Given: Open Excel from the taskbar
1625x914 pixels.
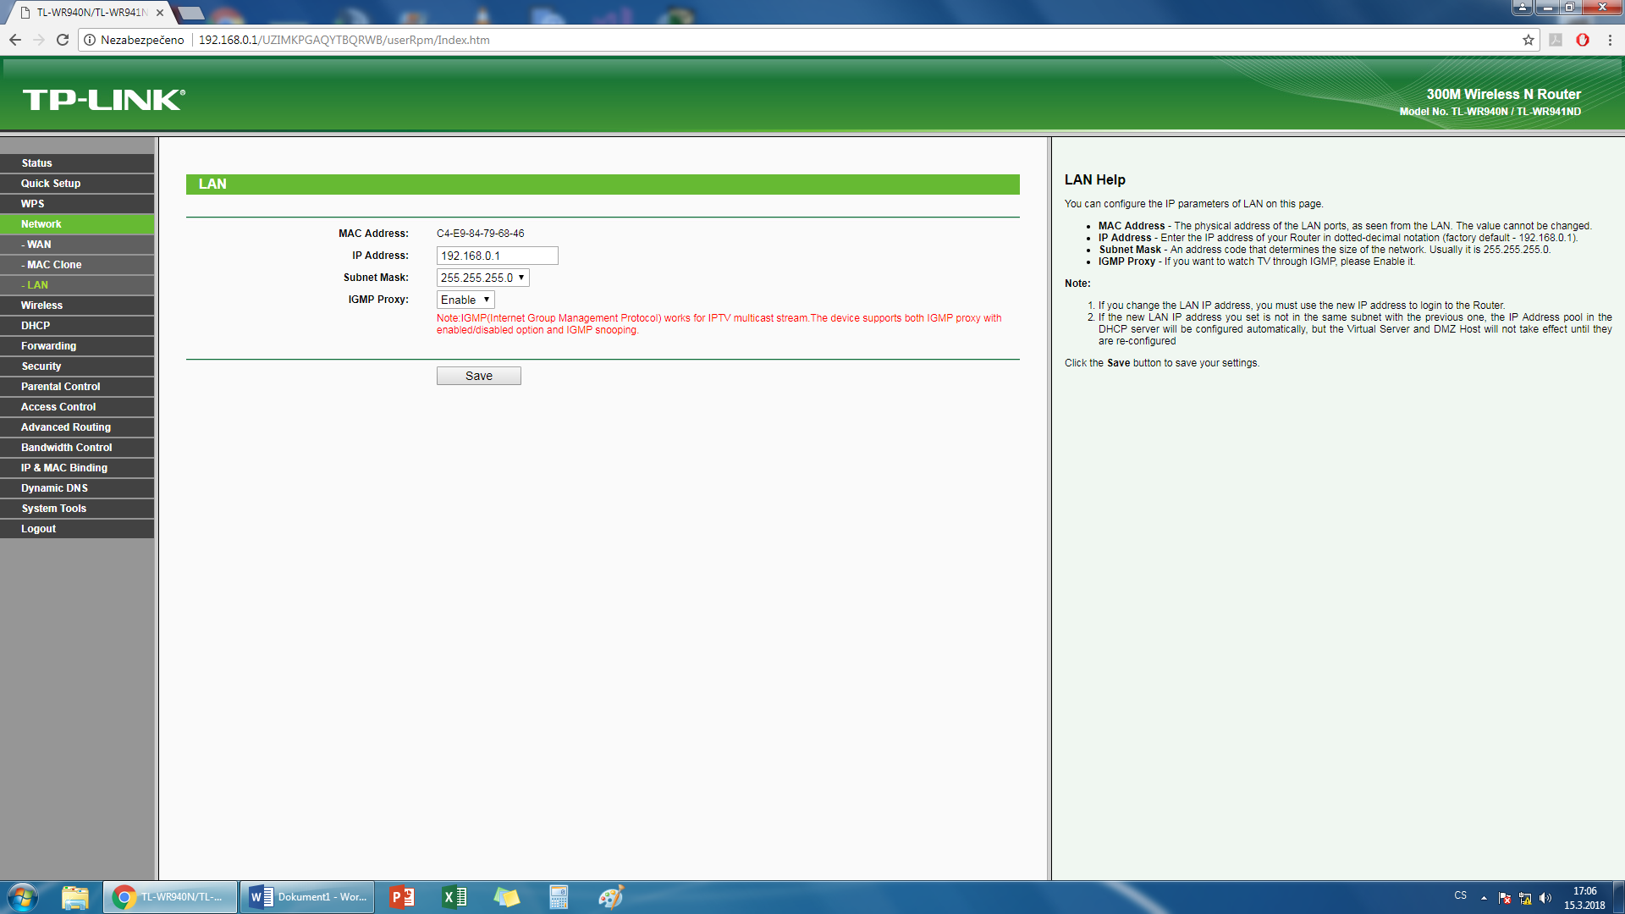Looking at the screenshot, I should pyautogui.click(x=454, y=897).
